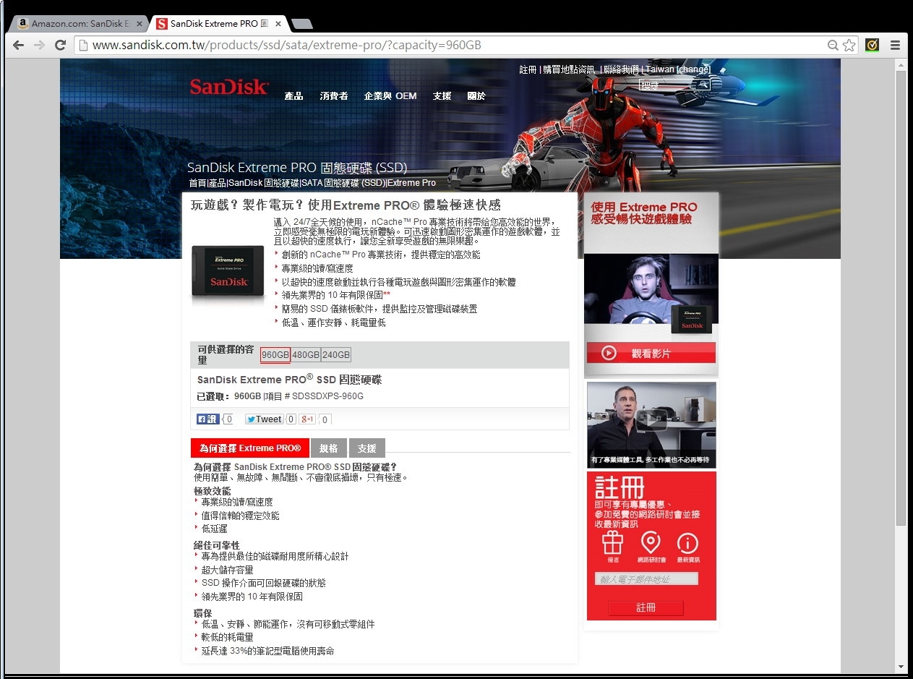Click the Extreme Pro breadcrumb link

[412, 183]
